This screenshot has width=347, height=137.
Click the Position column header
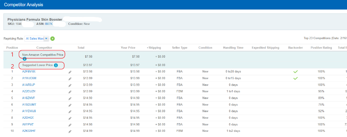pos(12,48)
